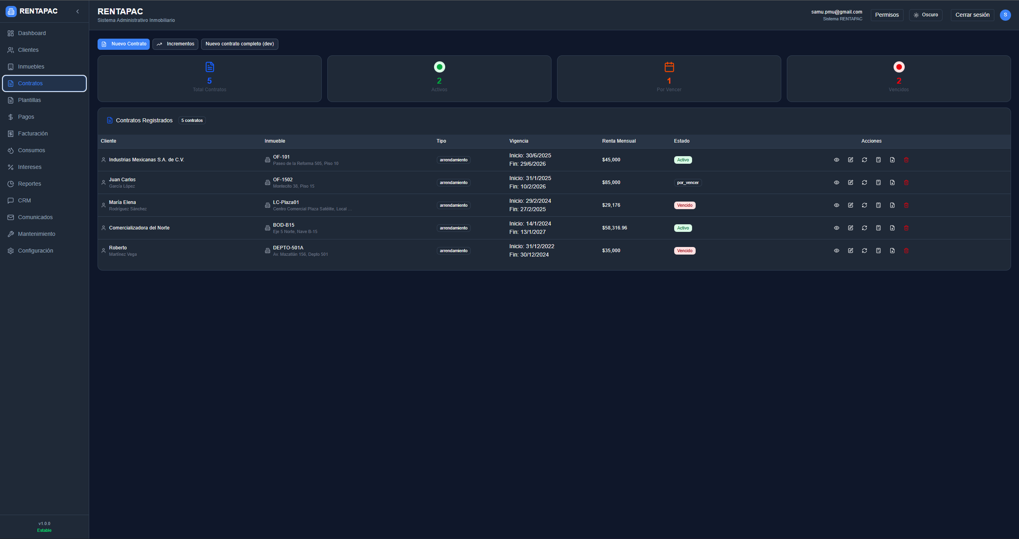Go to Facturación in the sidebar
1019x539 pixels.
tap(33, 133)
